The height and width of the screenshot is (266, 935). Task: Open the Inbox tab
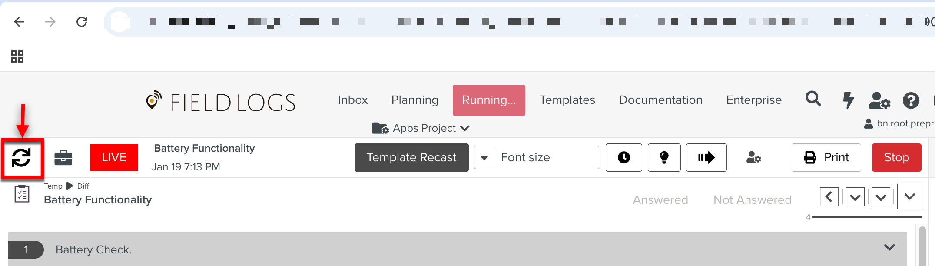[352, 100]
